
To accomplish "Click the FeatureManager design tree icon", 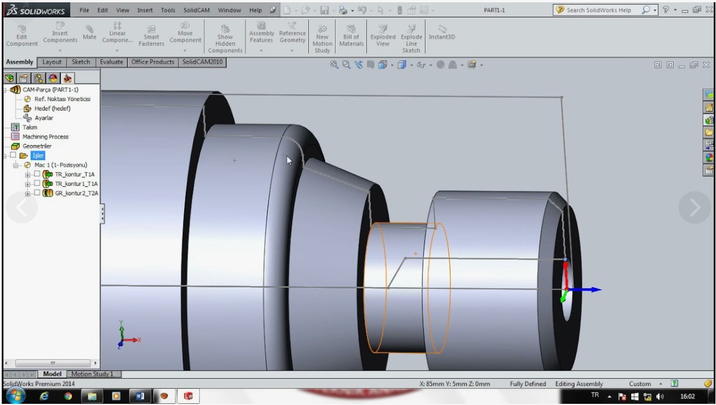I will coord(10,78).
